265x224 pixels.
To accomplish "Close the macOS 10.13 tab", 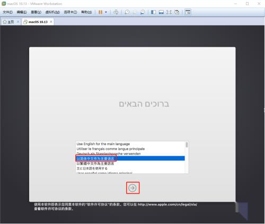I will pyautogui.click(x=51, y=22).
